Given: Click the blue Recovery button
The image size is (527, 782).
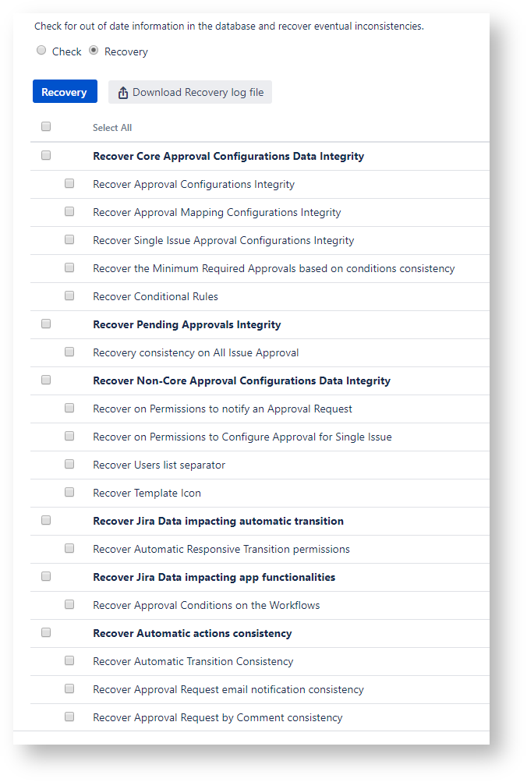Looking at the screenshot, I should [65, 92].
